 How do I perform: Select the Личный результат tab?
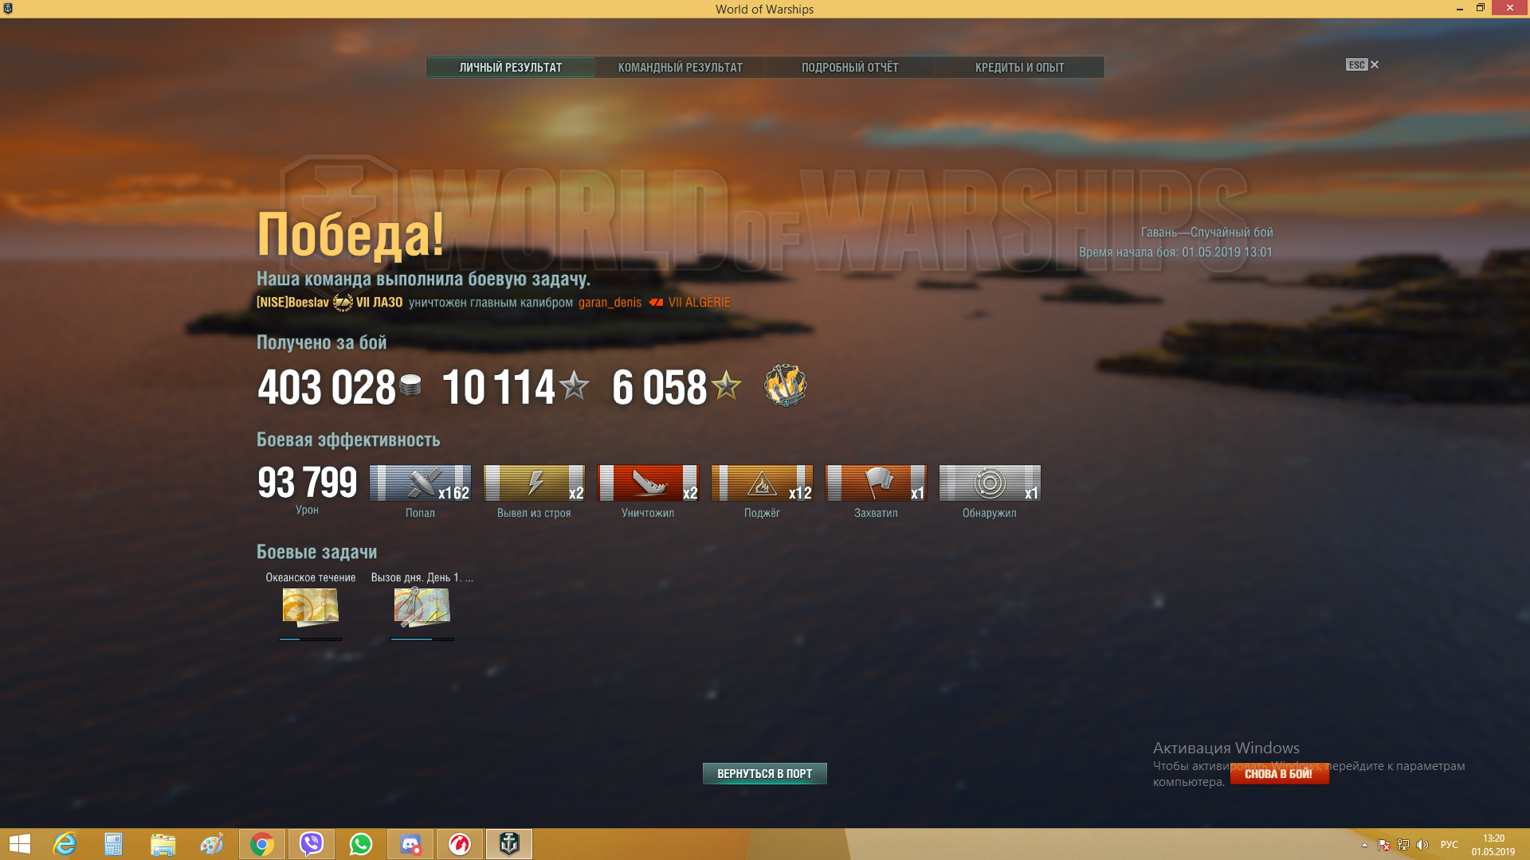pyautogui.click(x=511, y=68)
